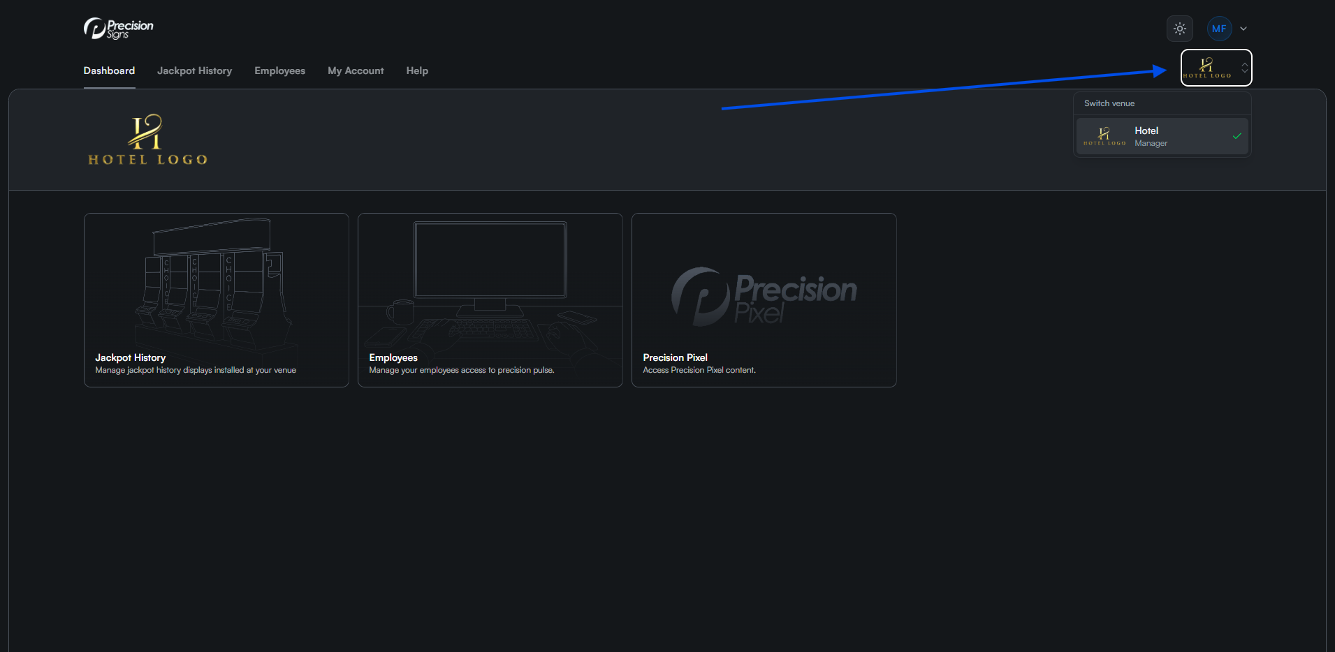Screen dimensions: 1335x652
Task: Select the Hotel venue name in the list
Action: click(x=1146, y=131)
